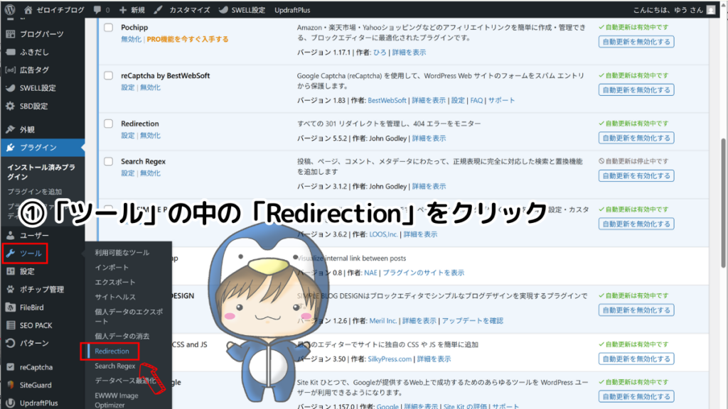Screen dimensions: 728x409
Task: Select EWWW Image Optimizer in Tools flyout
Action: point(116,400)
